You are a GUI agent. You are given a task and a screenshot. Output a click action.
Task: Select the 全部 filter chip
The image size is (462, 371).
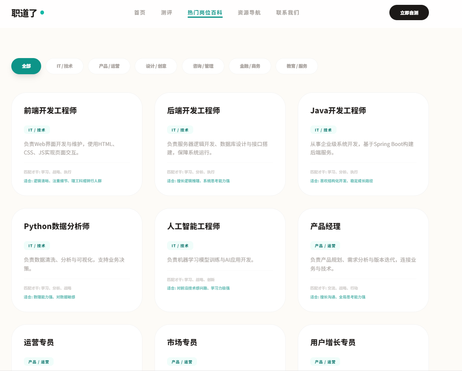26,66
